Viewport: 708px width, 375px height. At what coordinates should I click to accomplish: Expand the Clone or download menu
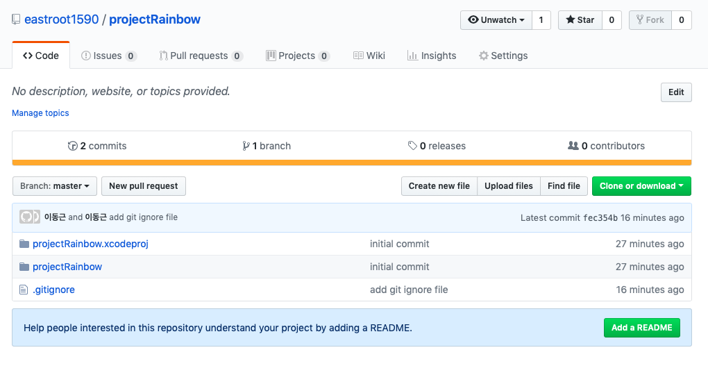(641, 186)
